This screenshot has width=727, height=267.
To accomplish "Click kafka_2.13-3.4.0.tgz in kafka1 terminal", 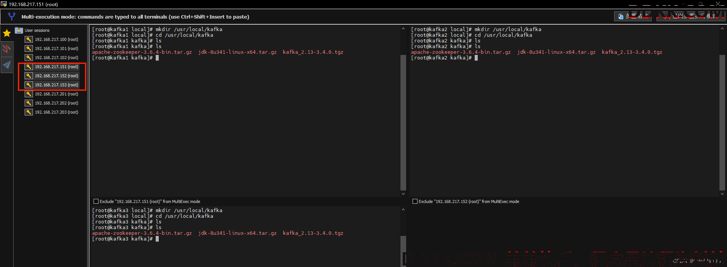I will click(x=313, y=52).
